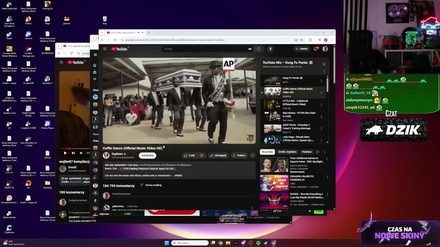Click Utwórz create button

coord(301,49)
